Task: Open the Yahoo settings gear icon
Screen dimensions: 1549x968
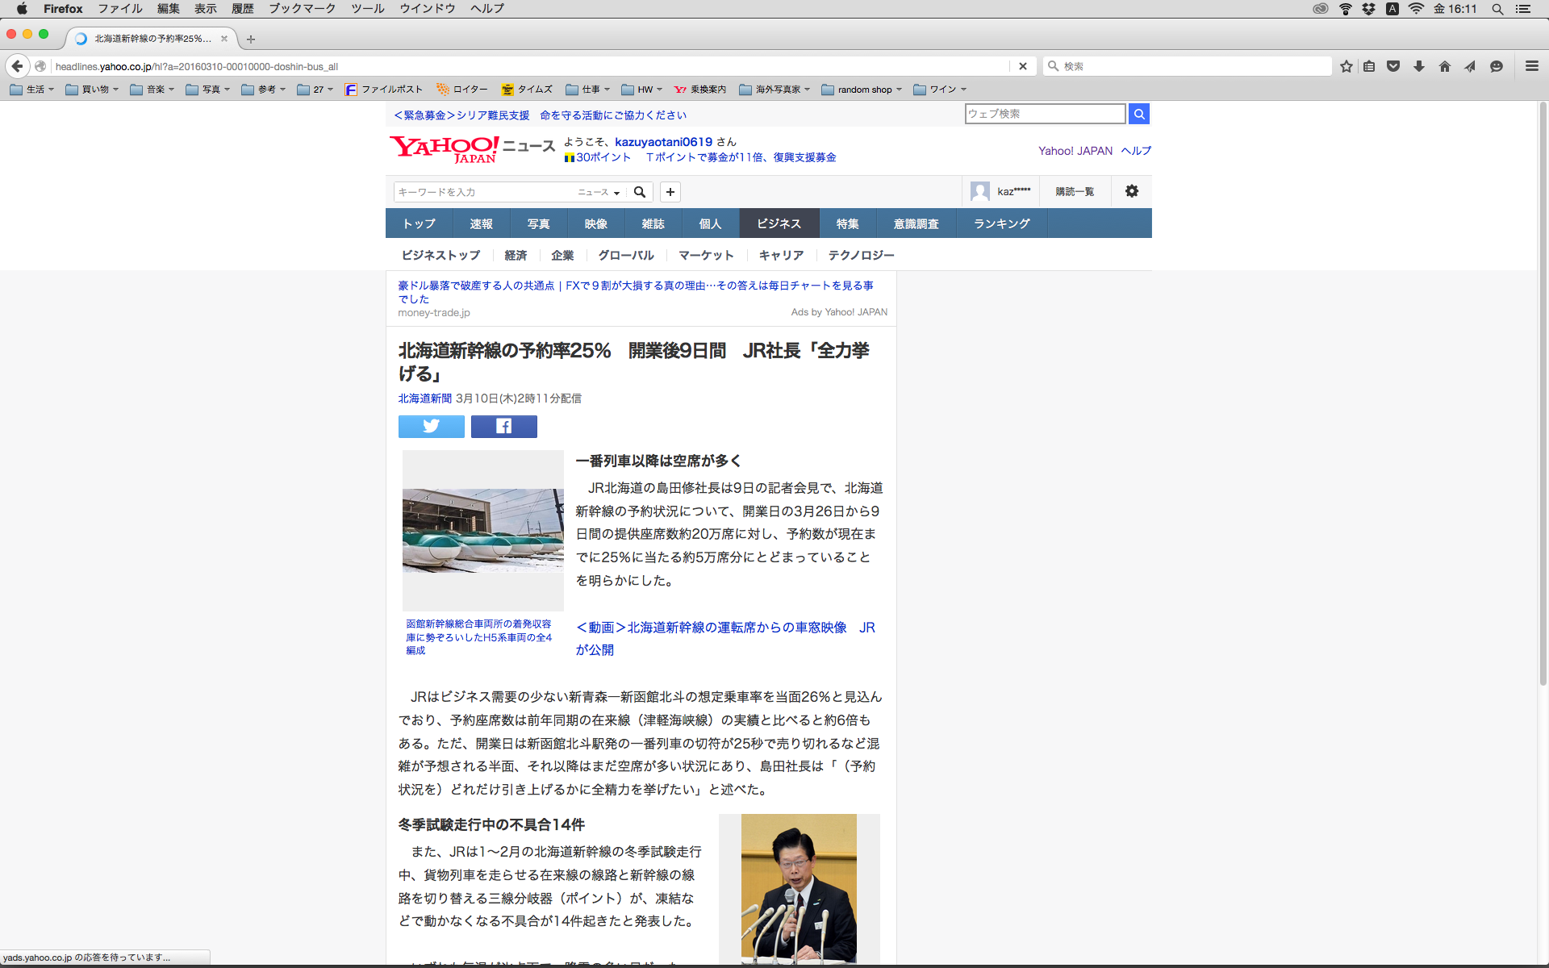Action: click(1132, 191)
